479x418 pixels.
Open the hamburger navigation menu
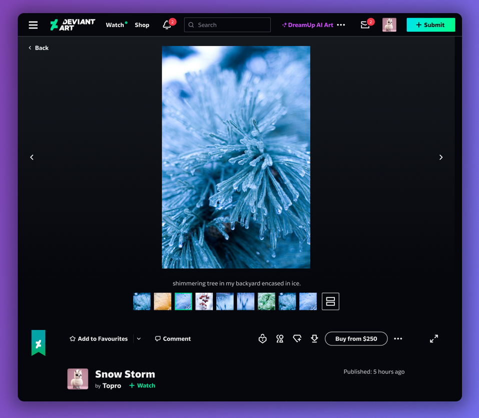(x=34, y=25)
